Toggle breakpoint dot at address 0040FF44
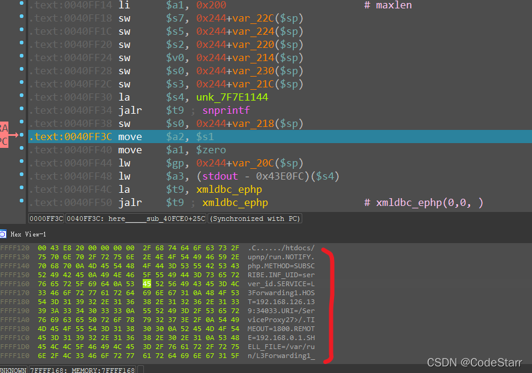Screen dimensions: 532x373 pyautogui.click(x=22, y=161)
